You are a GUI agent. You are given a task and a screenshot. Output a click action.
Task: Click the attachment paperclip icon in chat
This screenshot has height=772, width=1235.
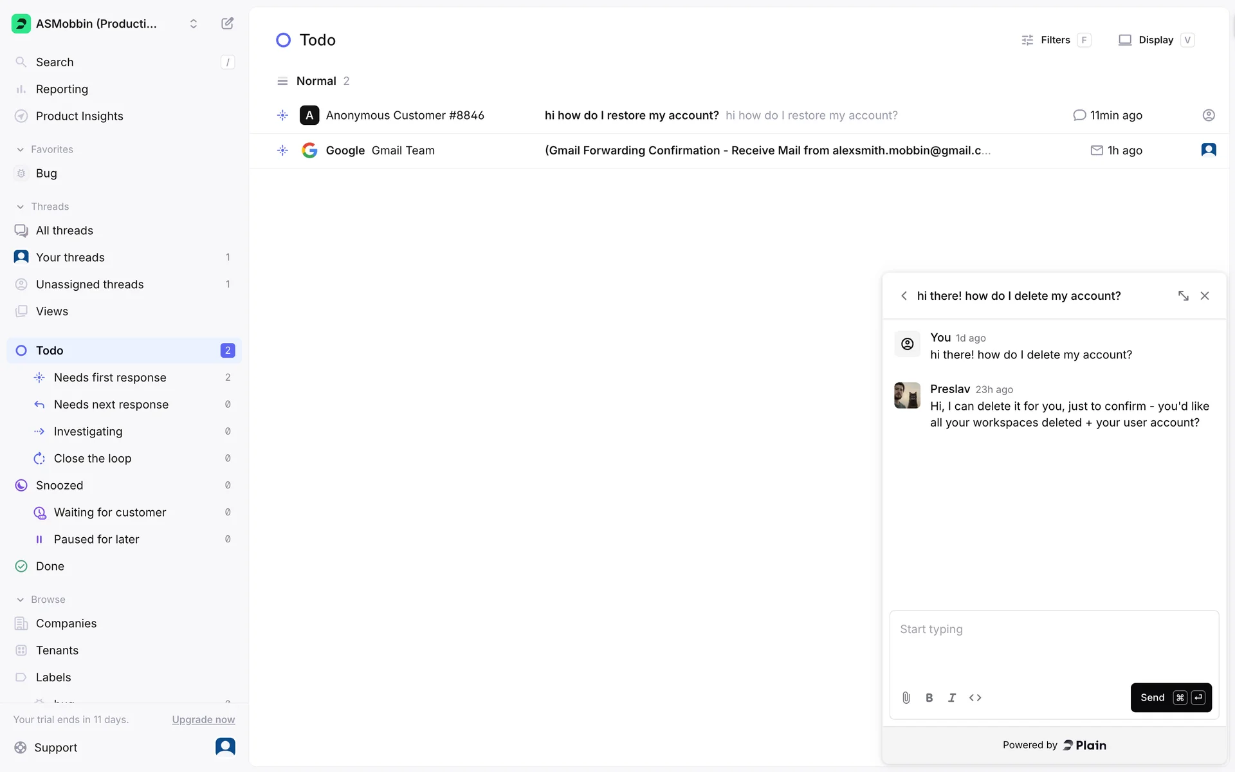coord(906,697)
